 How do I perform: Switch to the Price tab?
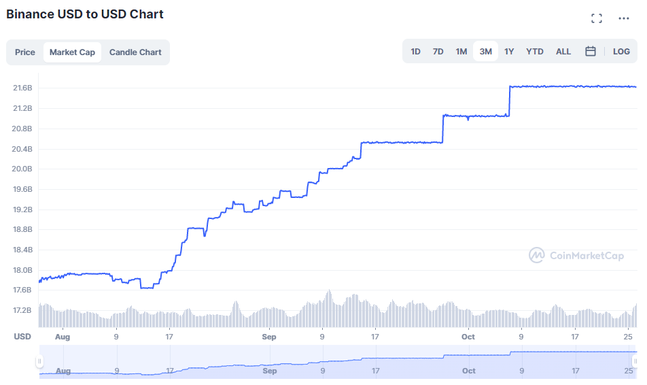coord(25,52)
